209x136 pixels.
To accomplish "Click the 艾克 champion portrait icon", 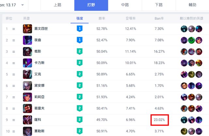I will [28, 74].
